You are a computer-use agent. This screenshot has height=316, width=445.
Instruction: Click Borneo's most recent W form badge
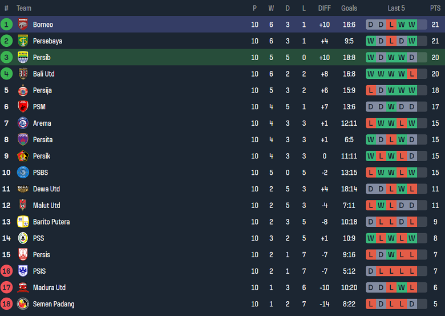point(412,25)
